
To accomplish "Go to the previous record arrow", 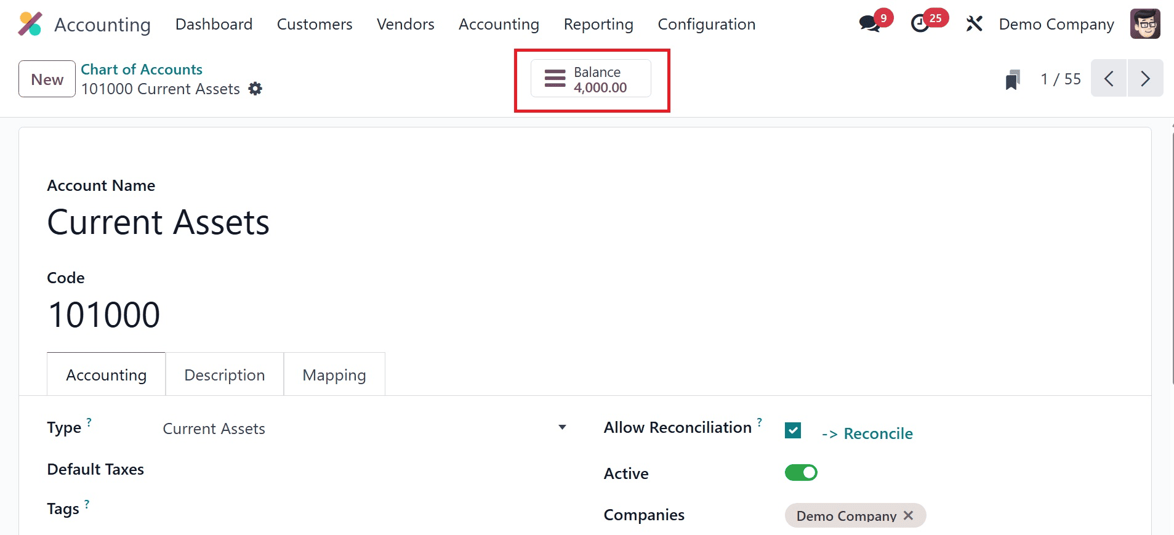I will pyautogui.click(x=1109, y=78).
